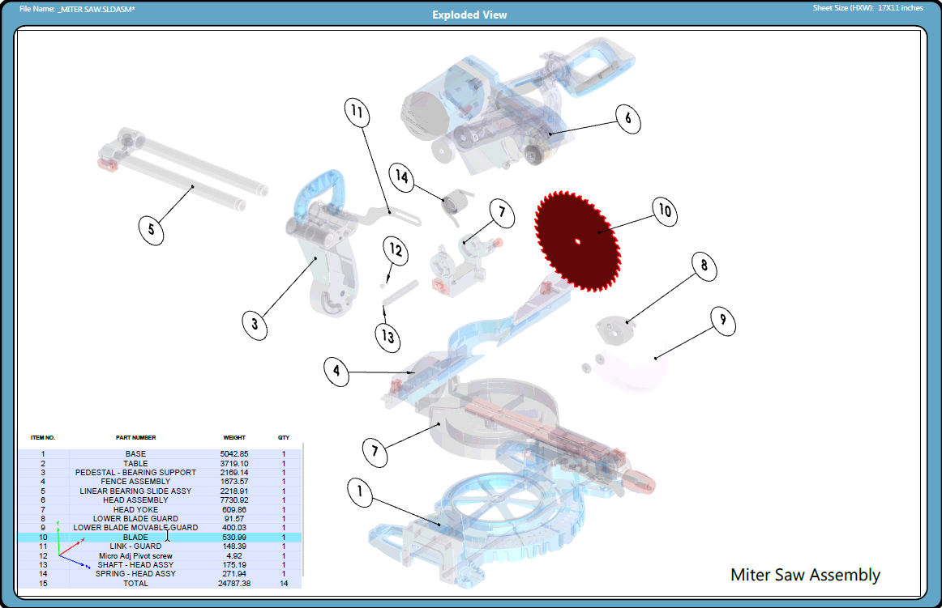Select LINEAR BEARING SLIDE ASSY row
This screenshot has width=942, height=608.
point(160,491)
